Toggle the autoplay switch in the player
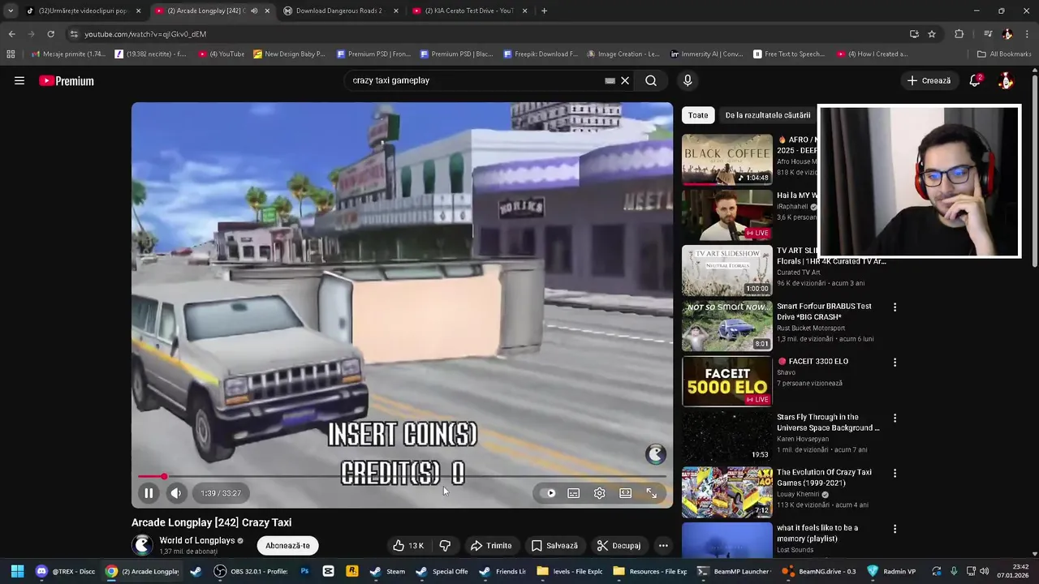Screen dimensions: 1039x584 [x=548, y=492]
